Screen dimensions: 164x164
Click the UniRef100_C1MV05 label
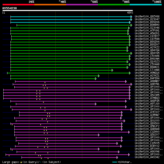point(147,143)
